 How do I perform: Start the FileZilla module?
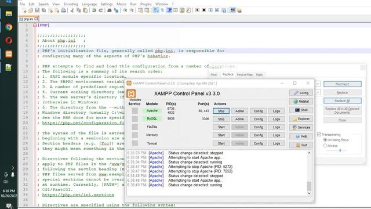(x=221, y=127)
